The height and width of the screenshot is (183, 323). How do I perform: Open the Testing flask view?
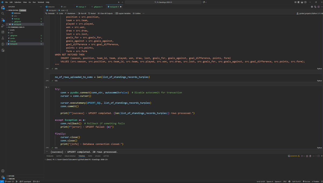(3, 38)
